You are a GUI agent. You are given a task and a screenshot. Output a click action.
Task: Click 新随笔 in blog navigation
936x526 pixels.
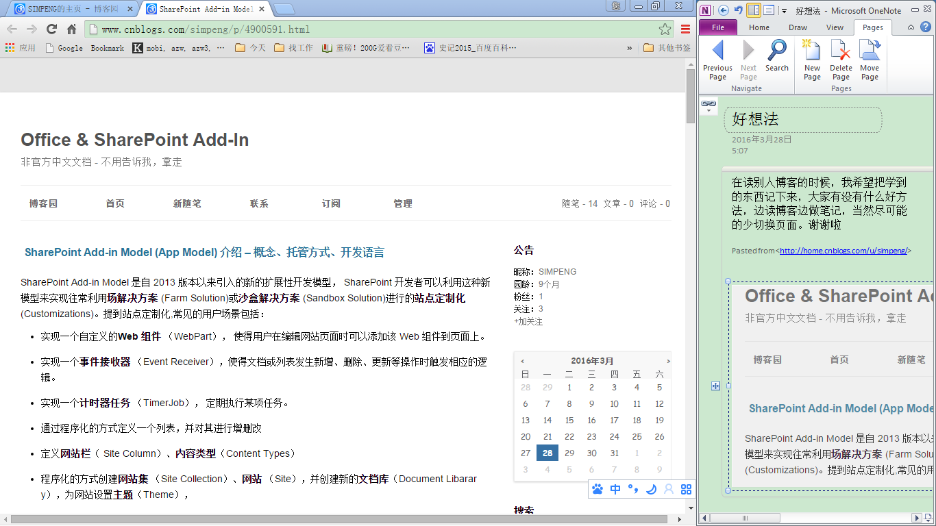pos(187,203)
